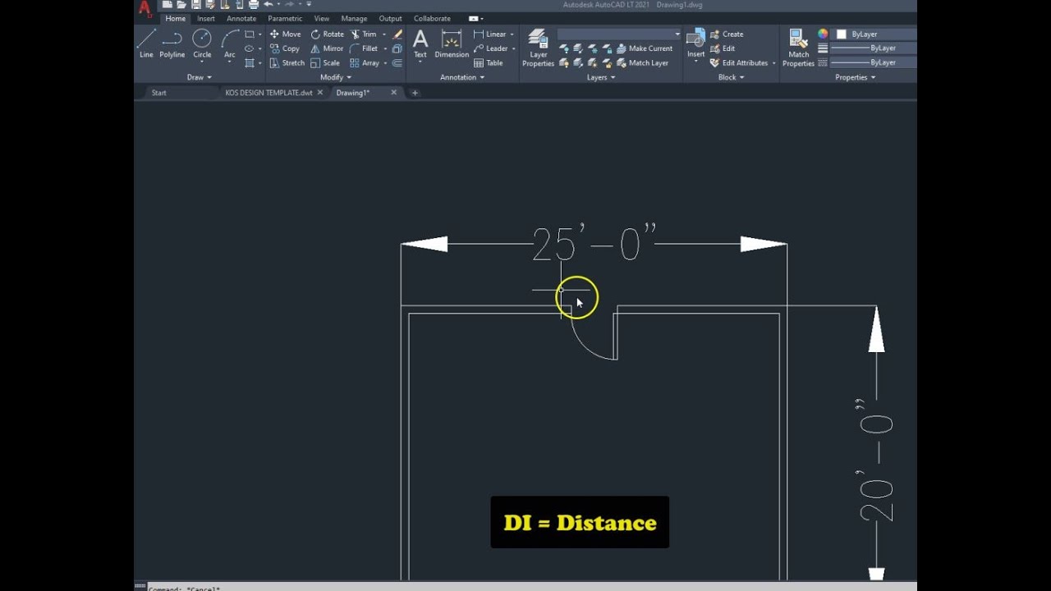Expand the Draw panel
This screenshot has height=591, width=1051.
coord(199,77)
